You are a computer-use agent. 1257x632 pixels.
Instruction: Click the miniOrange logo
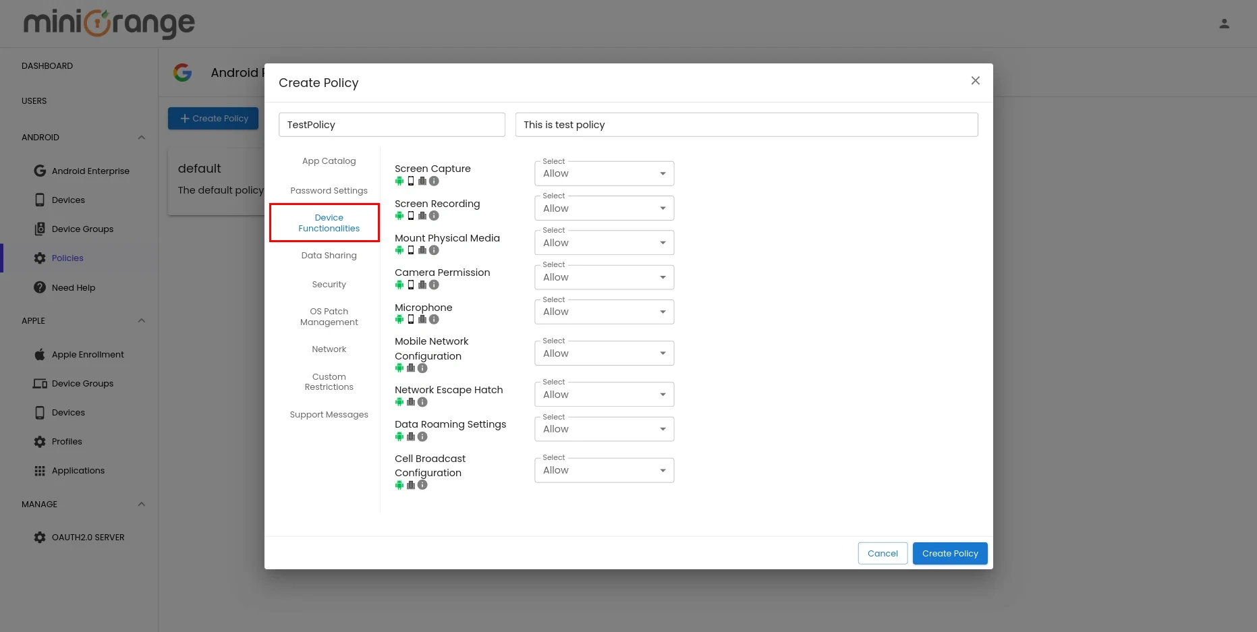(107, 23)
